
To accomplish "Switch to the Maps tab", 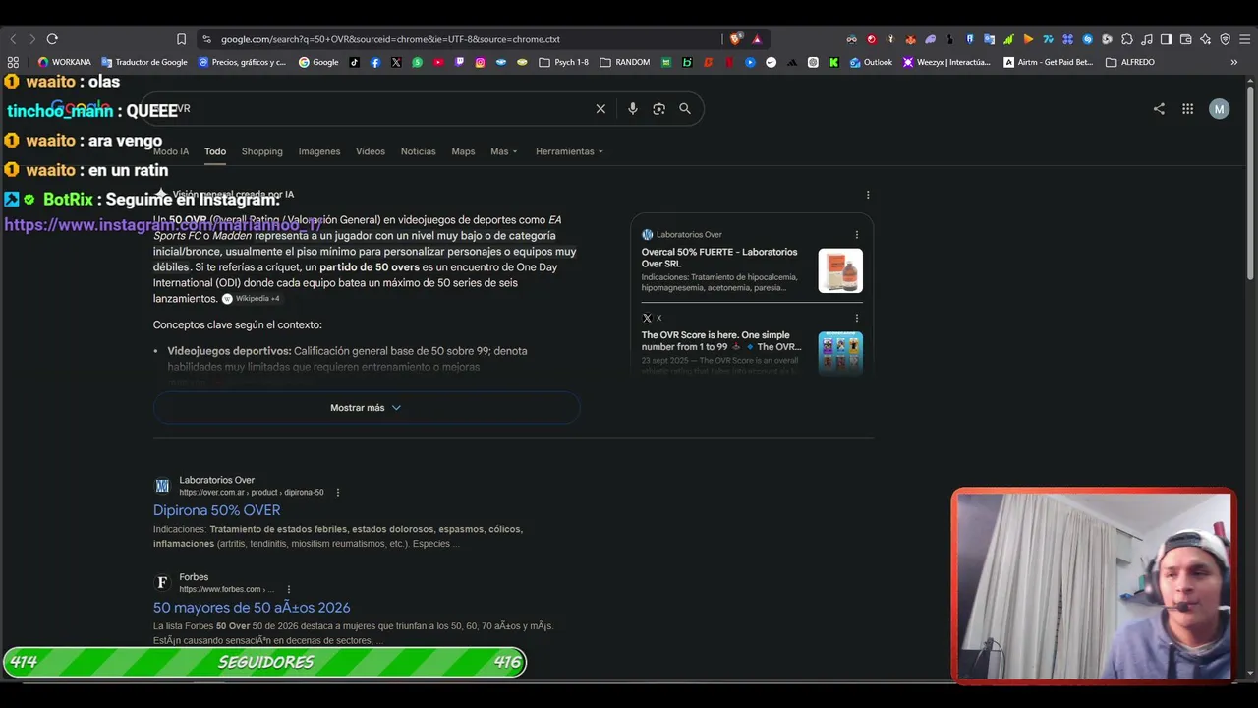I will [463, 151].
